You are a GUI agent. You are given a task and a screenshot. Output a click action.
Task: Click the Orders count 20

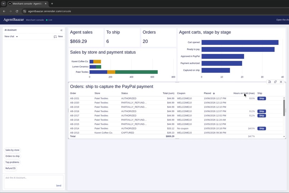(x=145, y=41)
